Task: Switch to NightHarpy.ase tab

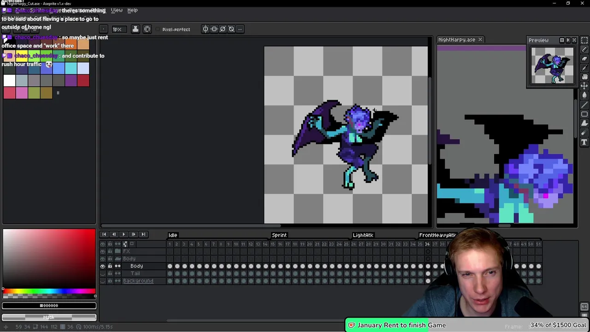Action: point(456,40)
